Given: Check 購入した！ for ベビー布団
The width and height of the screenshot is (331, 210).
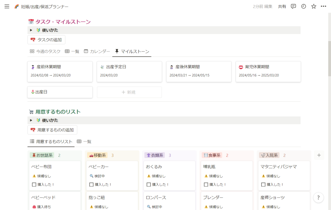Looking at the screenshot, I should pos(34,184).
